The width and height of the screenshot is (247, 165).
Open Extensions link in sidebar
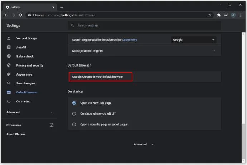(x=14, y=125)
